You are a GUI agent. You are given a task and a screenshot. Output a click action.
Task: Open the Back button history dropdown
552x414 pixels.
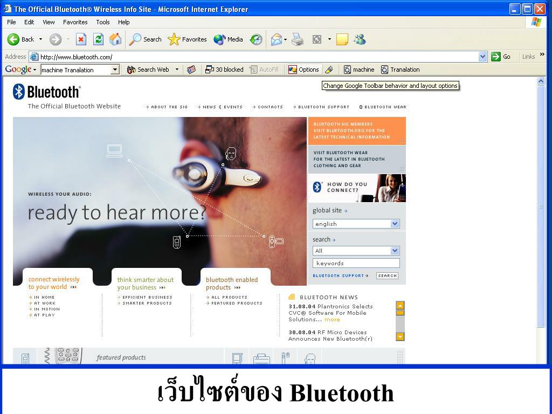point(40,39)
